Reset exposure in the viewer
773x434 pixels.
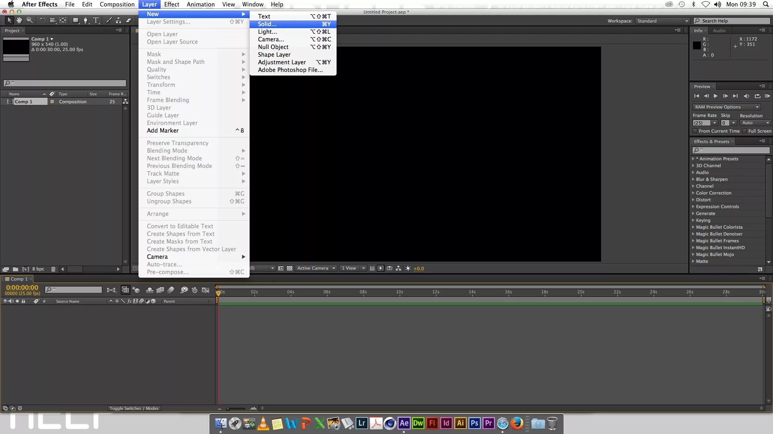click(x=408, y=268)
